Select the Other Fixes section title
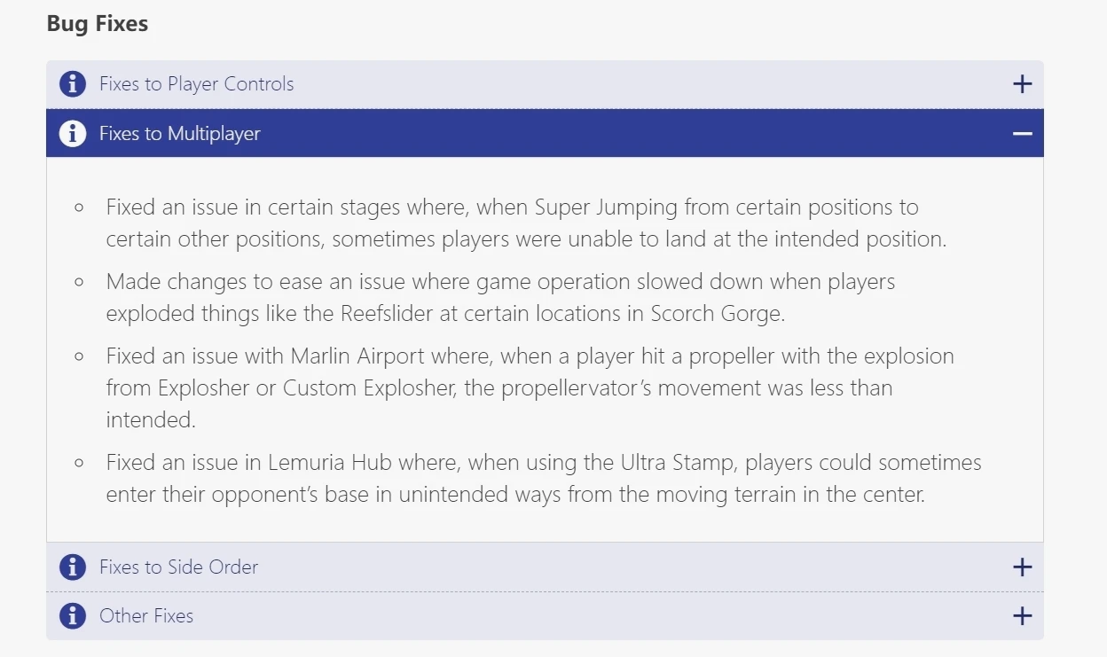Viewport: 1107px width, 657px height. [x=146, y=615]
